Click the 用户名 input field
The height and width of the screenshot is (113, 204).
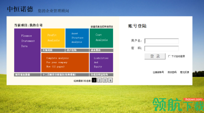pos(162,41)
